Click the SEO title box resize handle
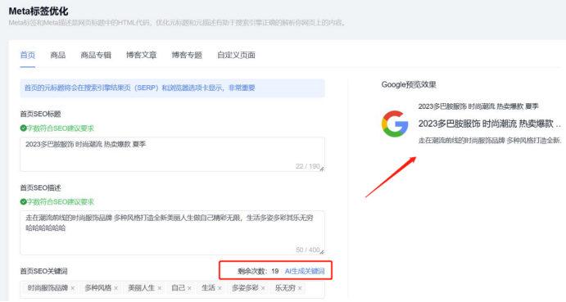 point(322,169)
